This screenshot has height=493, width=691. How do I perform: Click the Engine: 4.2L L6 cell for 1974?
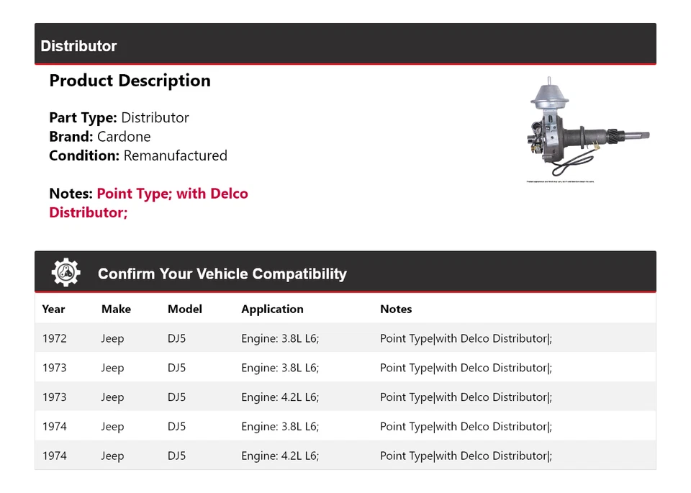coord(280,456)
